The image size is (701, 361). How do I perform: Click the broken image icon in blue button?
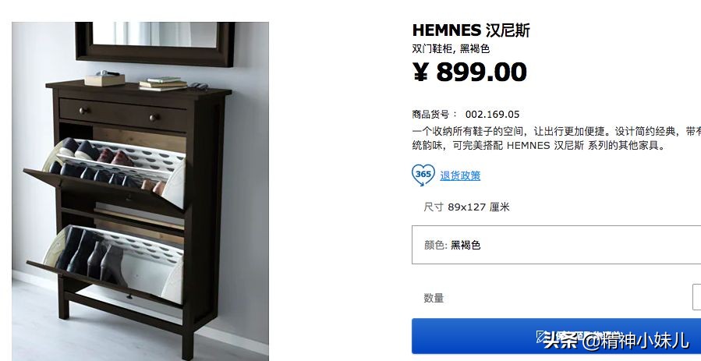(x=541, y=336)
